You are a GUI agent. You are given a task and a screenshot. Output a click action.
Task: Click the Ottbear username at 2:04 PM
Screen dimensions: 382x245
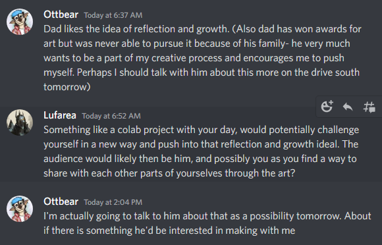click(61, 202)
